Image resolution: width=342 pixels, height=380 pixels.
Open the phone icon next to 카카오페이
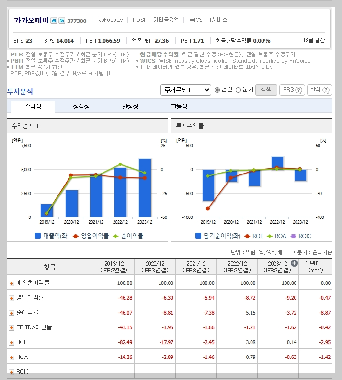[62, 21]
